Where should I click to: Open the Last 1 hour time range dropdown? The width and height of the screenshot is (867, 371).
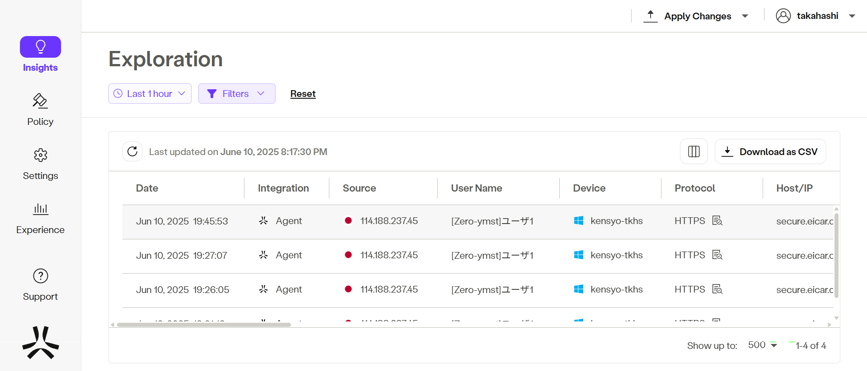[x=150, y=94]
